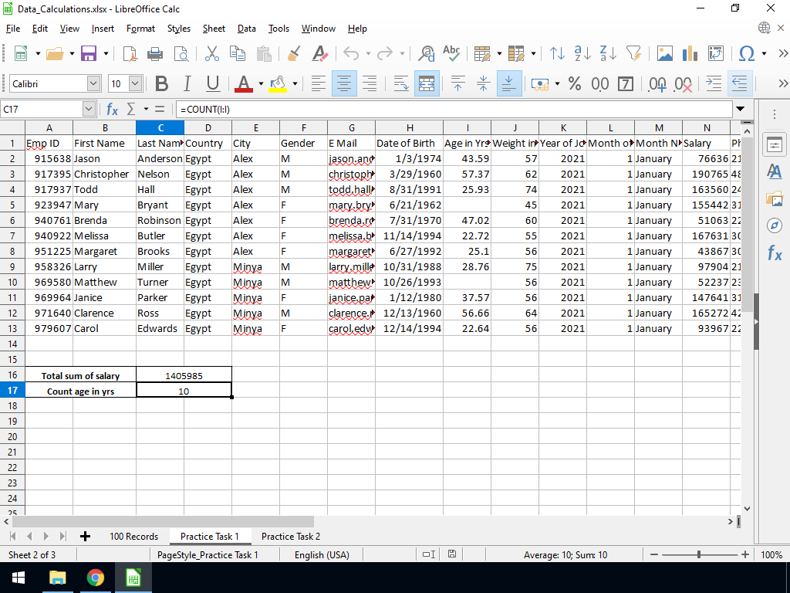Image resolution: width=790 pixels, height=593 pixels.
Task: Switch to 100 Records sheet tab
Action: pyautogui.click(x=134, y=537)
